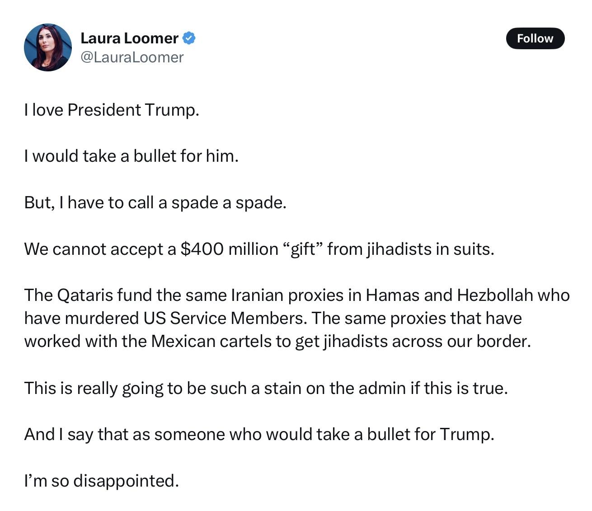Click the sentence about a stain on the admin

coord(266,389)
